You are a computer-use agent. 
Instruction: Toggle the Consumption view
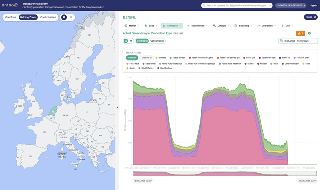(157, 41)
